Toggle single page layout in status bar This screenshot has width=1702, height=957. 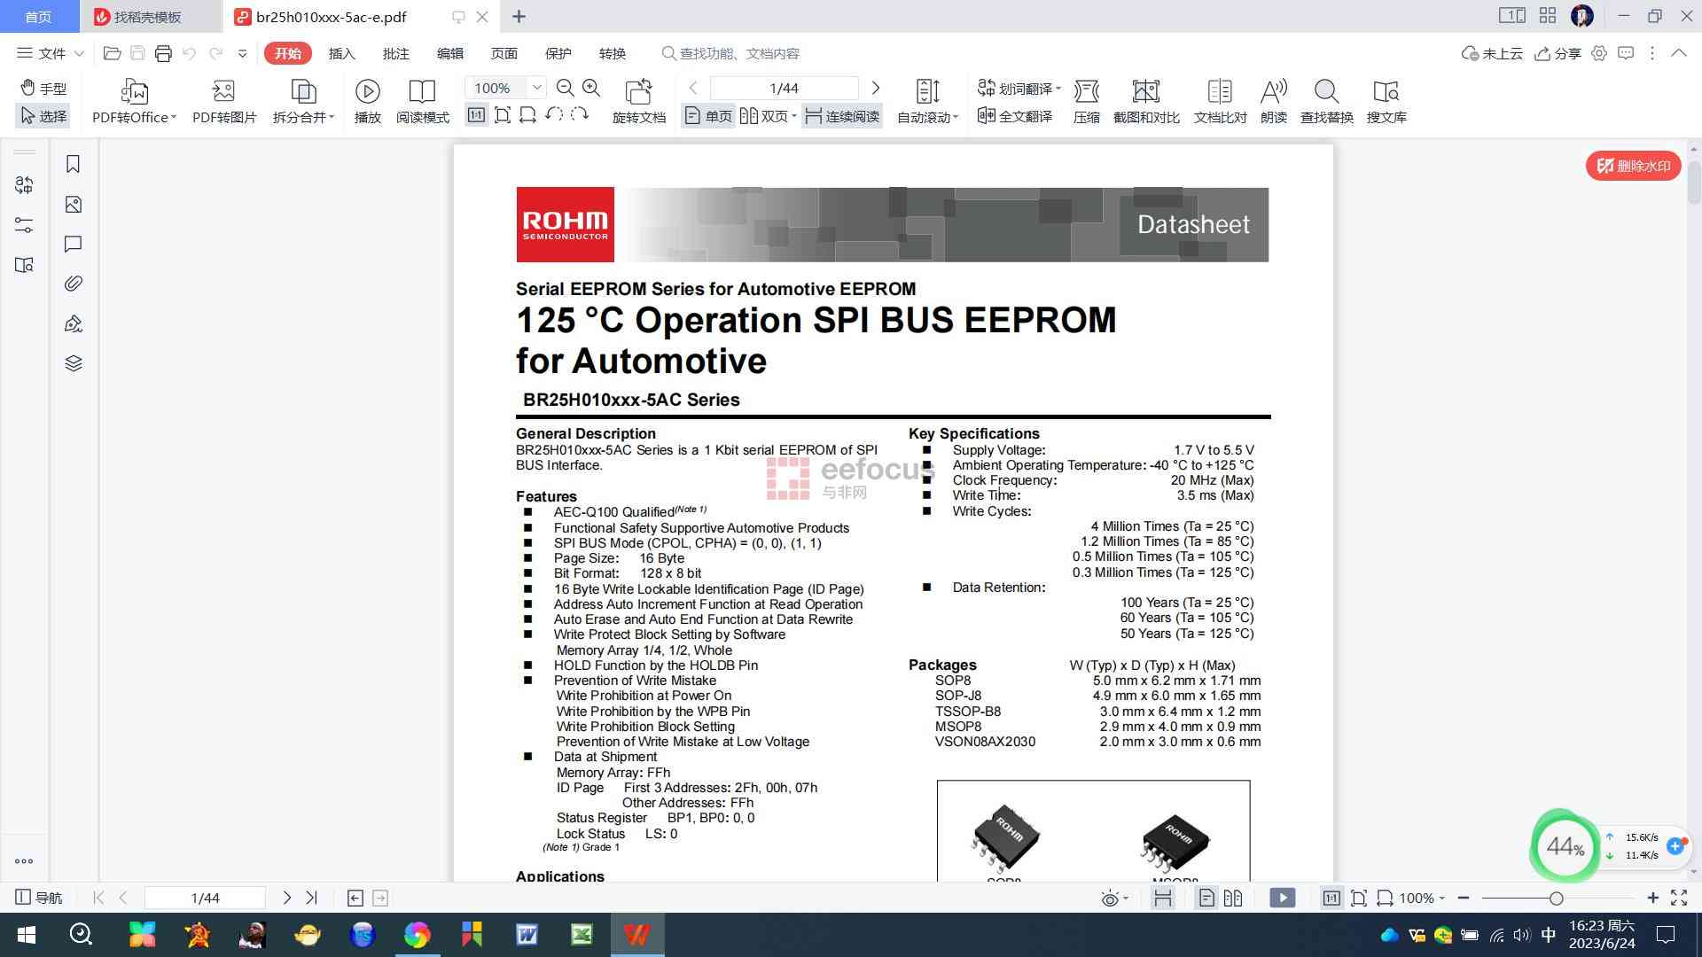[1206, 899]
